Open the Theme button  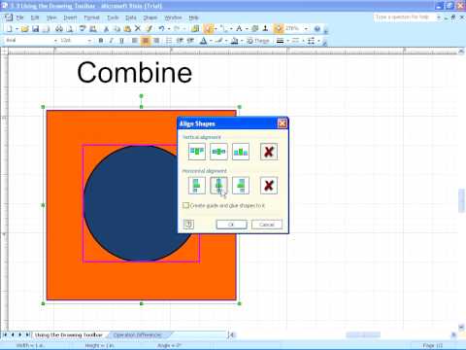[258, 41]
